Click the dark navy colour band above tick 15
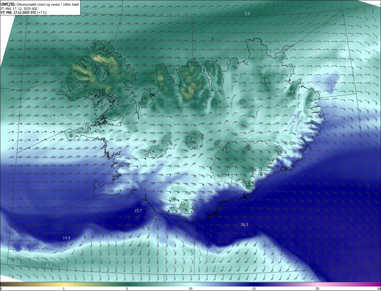 pos(254,284)
